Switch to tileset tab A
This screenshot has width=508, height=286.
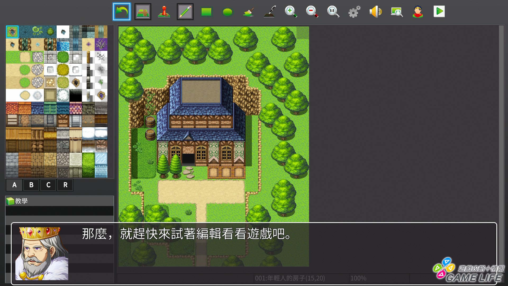click(14, 185)
